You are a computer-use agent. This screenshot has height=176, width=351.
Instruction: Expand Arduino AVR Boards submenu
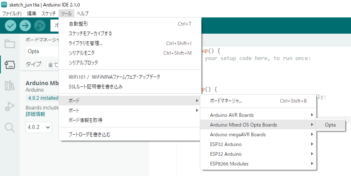click(x=258, y=115)
